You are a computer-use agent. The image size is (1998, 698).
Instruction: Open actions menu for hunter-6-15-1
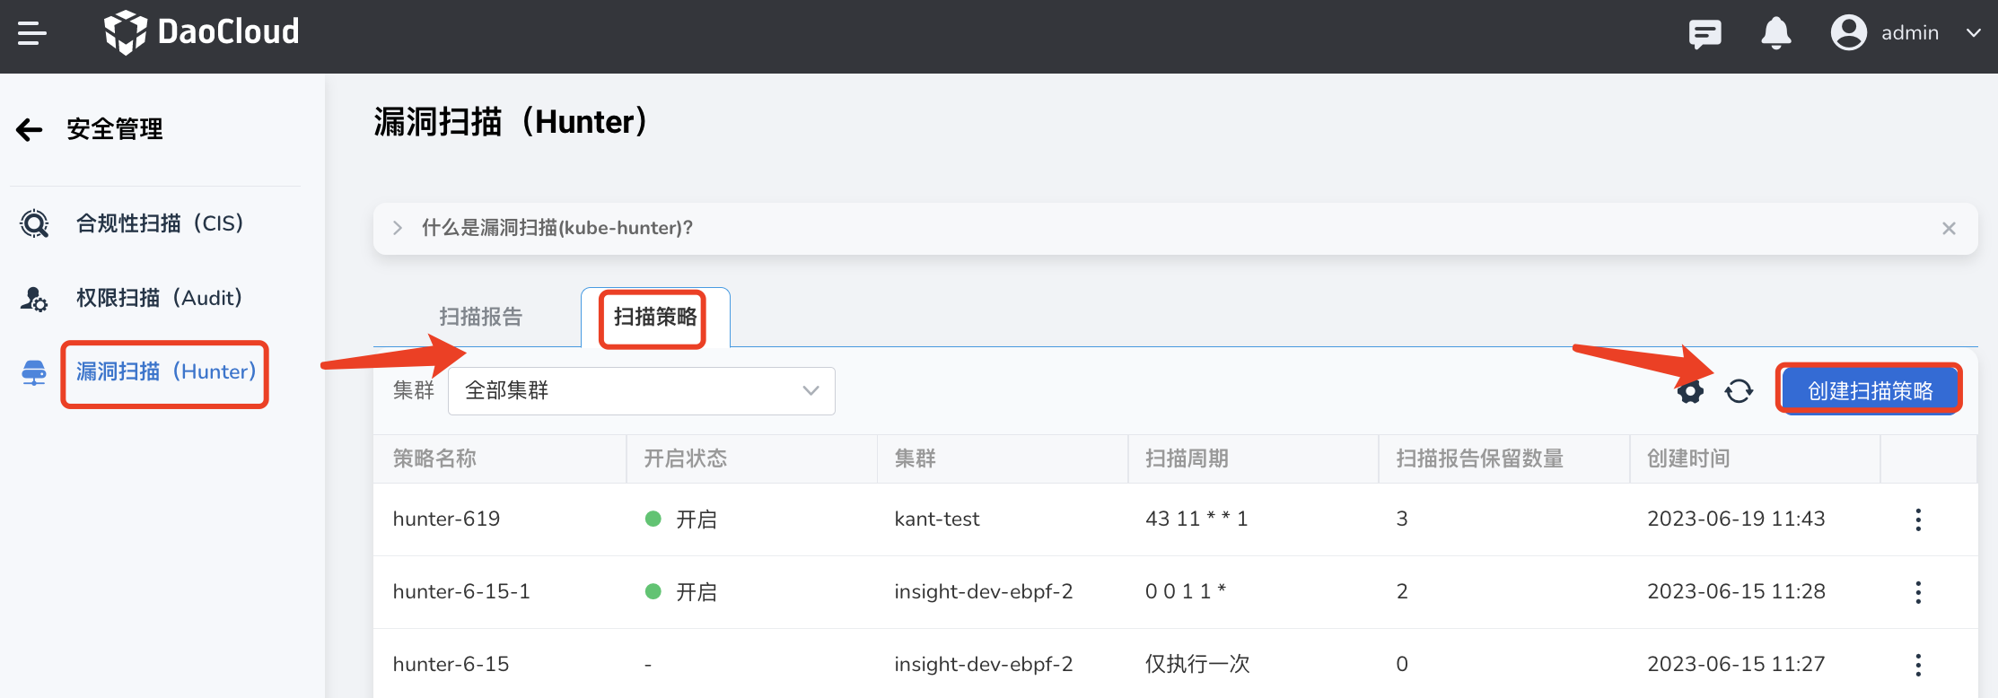[x=1918, y=592]
